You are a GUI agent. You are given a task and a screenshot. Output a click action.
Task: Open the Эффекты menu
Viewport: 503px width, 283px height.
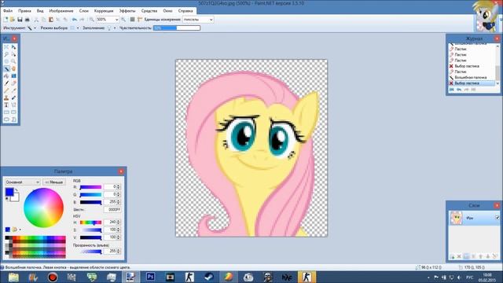[127, 11]
